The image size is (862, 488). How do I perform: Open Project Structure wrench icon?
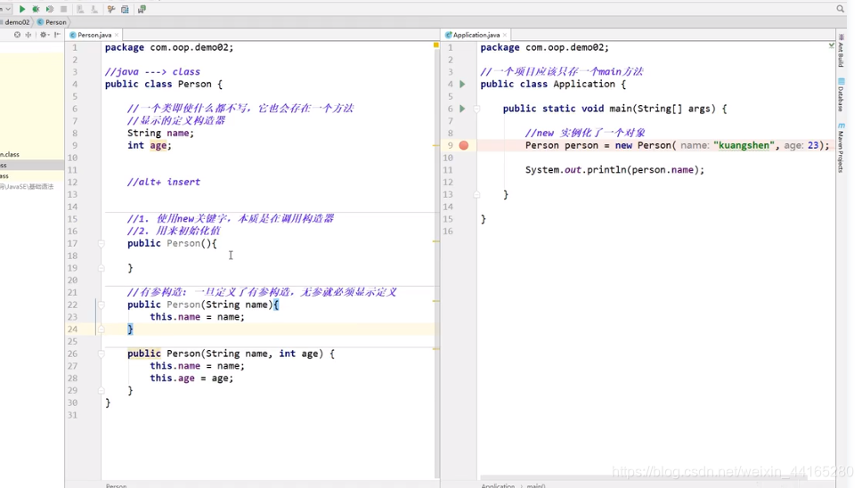[111, 9]
